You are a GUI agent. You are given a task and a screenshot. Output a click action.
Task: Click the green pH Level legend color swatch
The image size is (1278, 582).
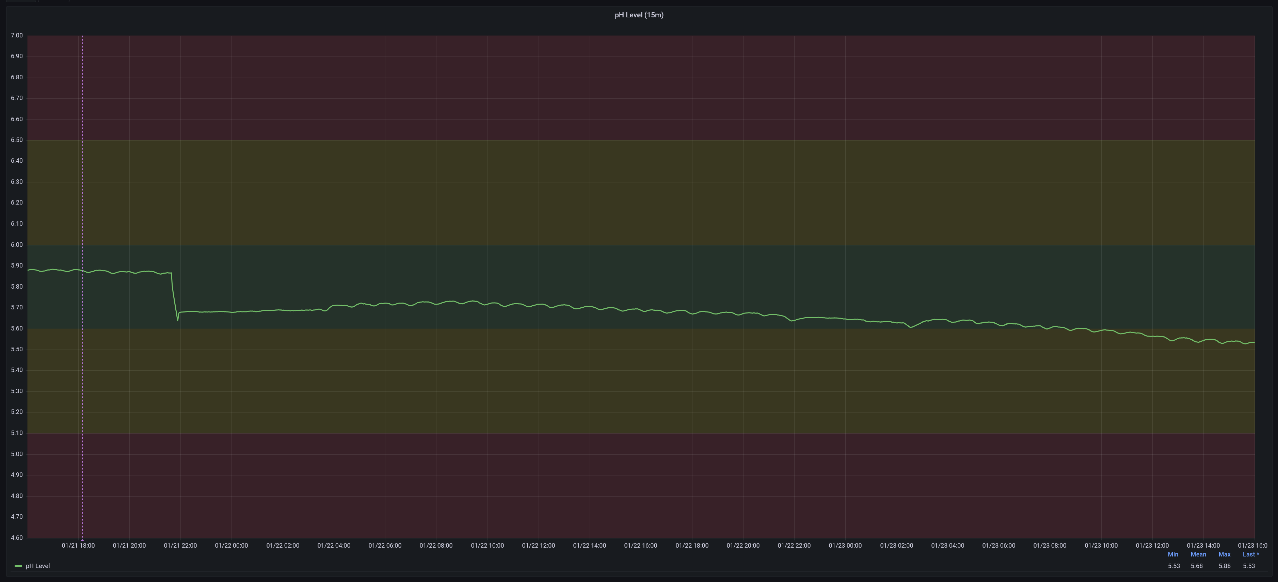tap(18, 566)
